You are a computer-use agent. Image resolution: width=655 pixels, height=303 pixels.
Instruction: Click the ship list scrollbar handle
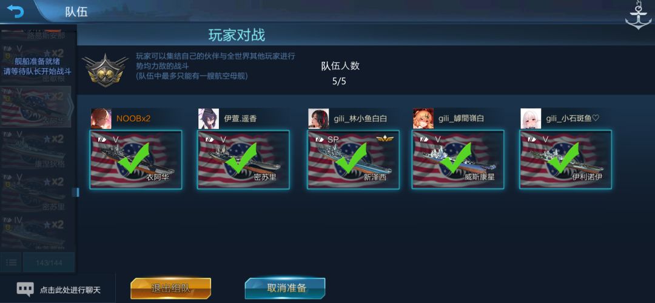click(x=75, y=192)
